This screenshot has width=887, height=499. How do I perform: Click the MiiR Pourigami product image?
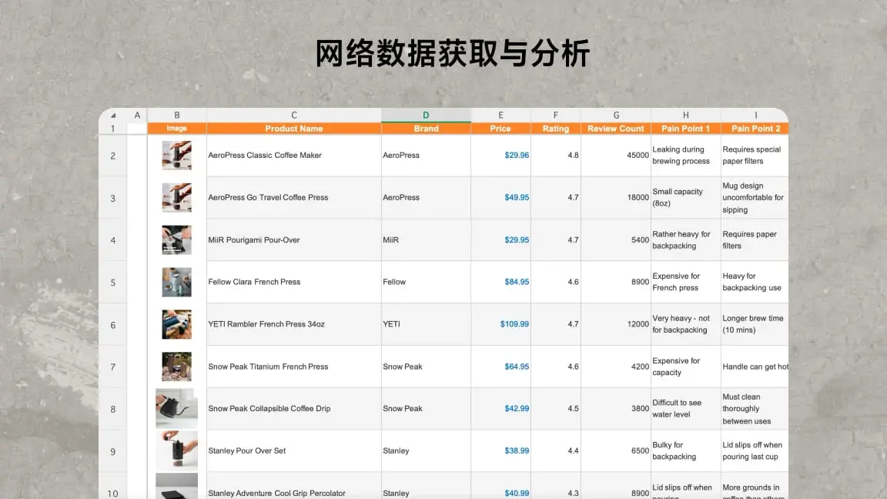tap(176, 240)
